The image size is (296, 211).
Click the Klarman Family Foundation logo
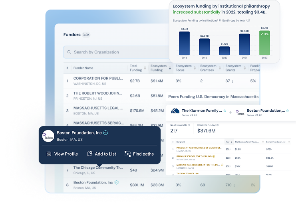click(x=175, y=112)
